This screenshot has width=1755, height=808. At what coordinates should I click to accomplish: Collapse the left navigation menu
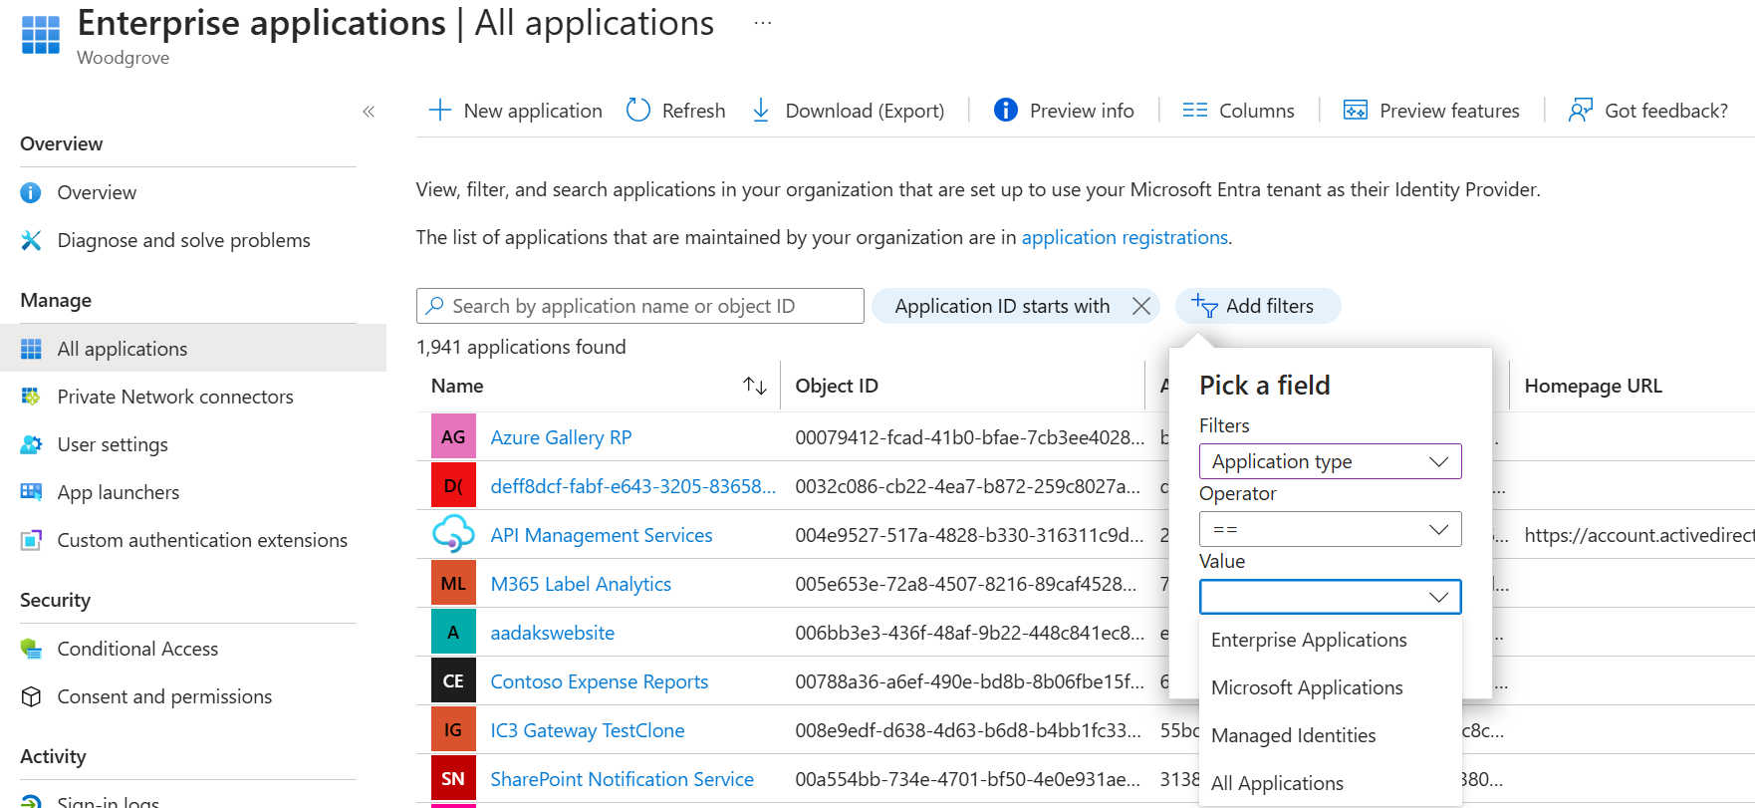pos(369,112)
